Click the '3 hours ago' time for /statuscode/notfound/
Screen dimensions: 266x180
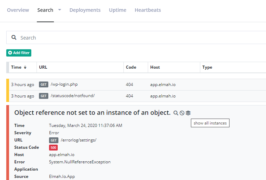(23, 96)
